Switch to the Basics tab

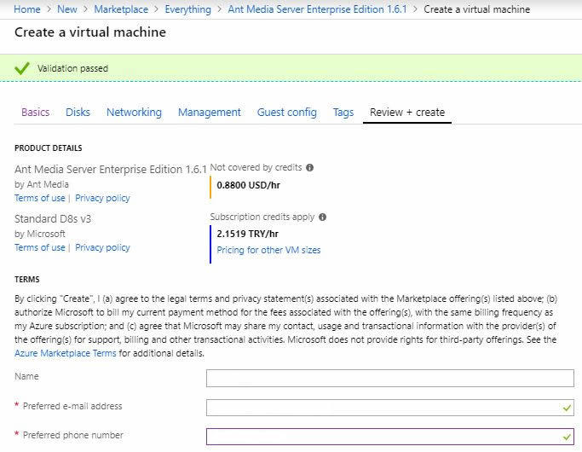[x=36, y=113]
